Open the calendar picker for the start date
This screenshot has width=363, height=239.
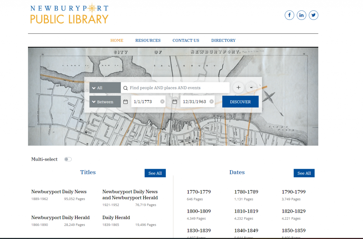[125, 101]
